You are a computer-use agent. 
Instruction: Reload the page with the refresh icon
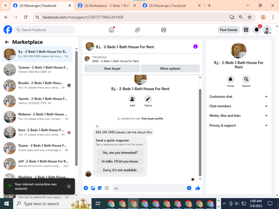point(26,17)
